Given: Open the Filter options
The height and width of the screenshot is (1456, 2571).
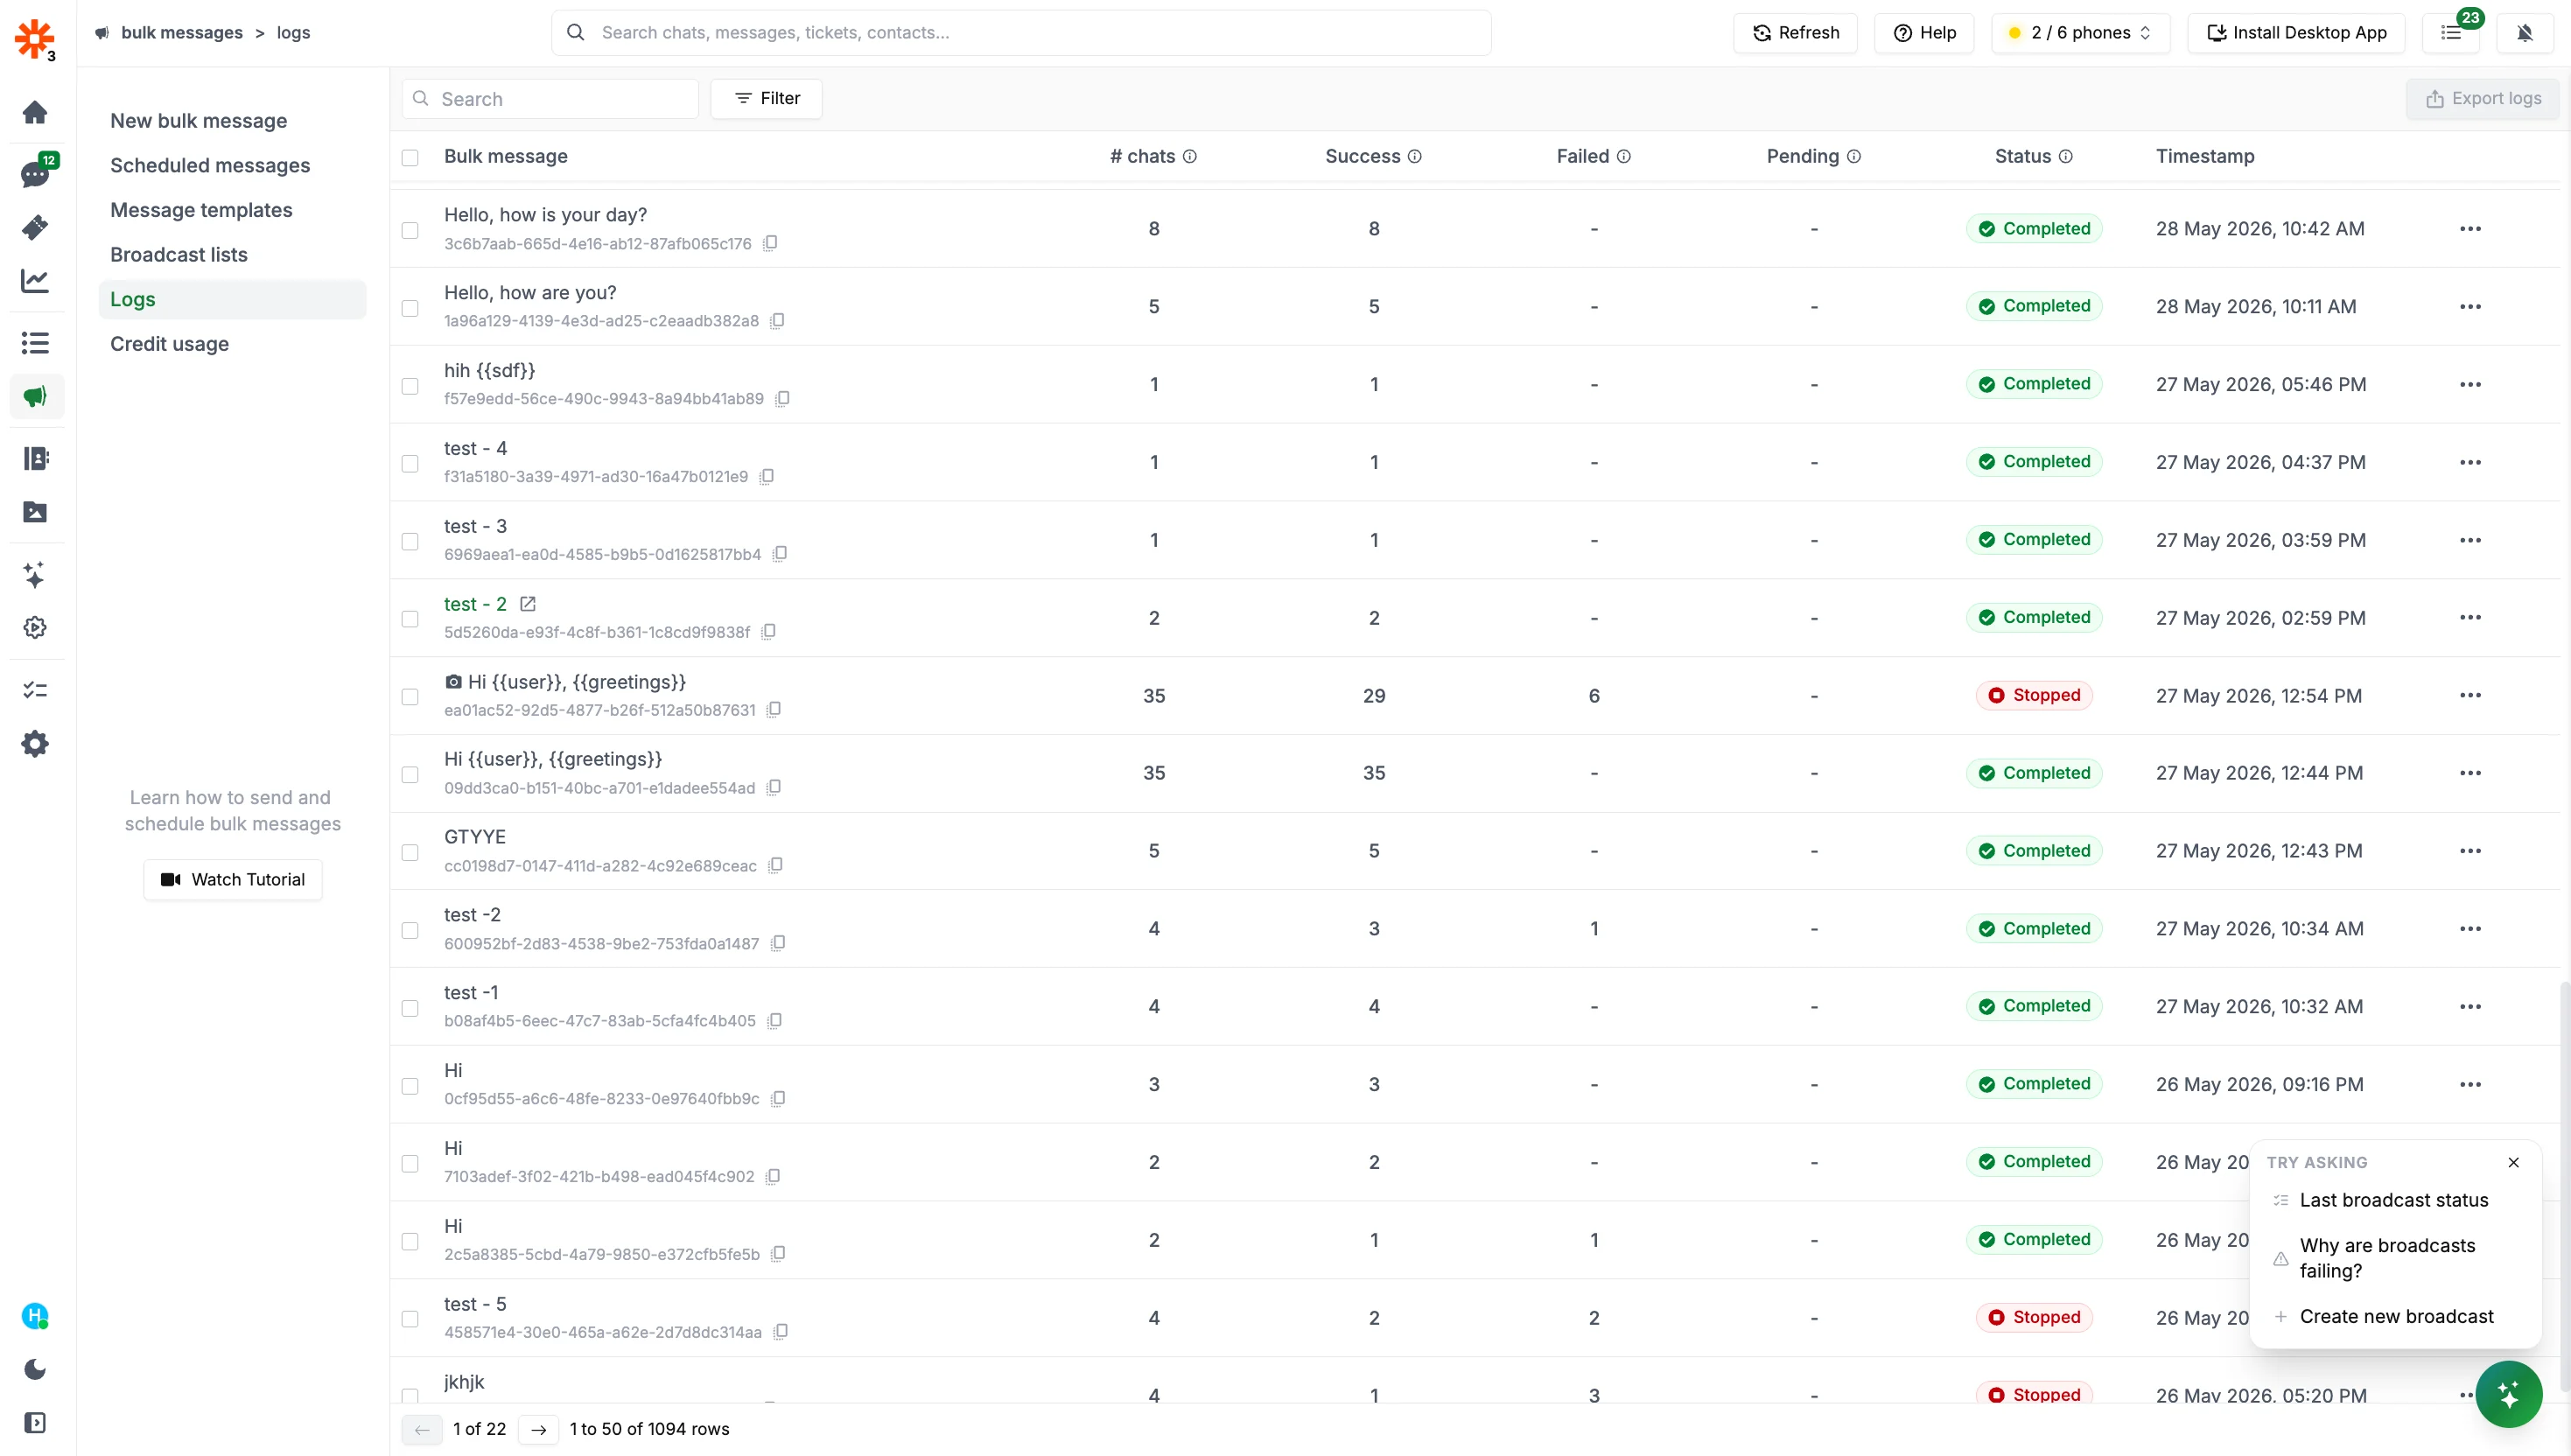Looking at the screenshot, I should 767,98.
